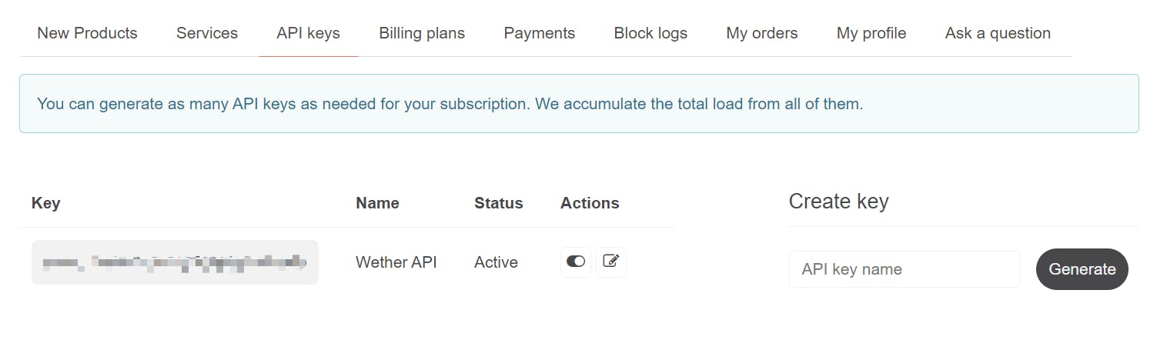Image resolution: width=1167 pixels, height=340 pixels.
Task: Switch to the Services tab
Action: 207,33
